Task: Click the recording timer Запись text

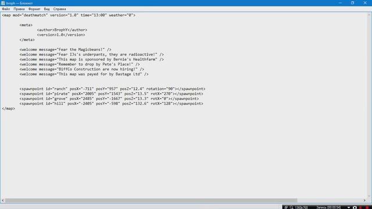Action: pyautogui.click(x=328, y=207)
